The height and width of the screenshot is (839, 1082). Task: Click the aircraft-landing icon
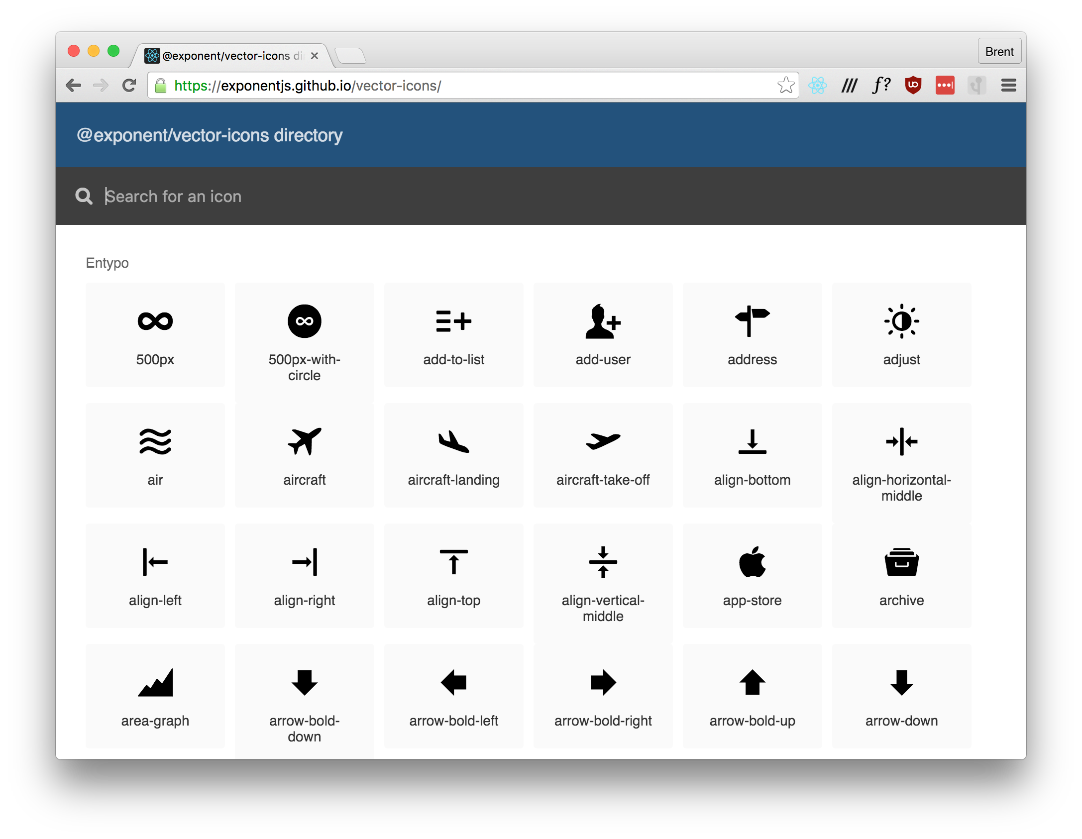click(x=453, y=442)
